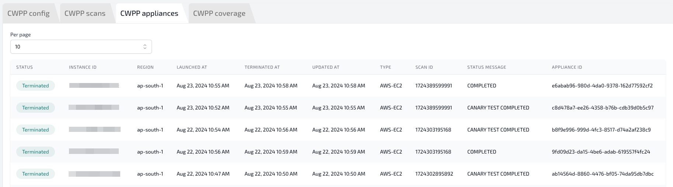
Task: Click scan ID 1724389599991 in e6abab96 row
Action: coord(434,86)
